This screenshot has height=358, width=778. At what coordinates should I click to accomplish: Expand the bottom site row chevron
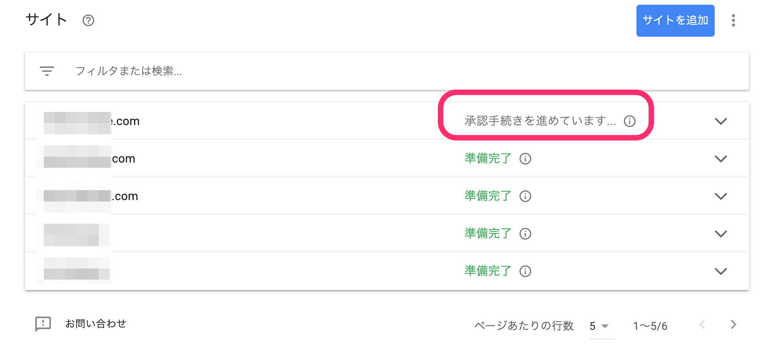click(721, 271)
